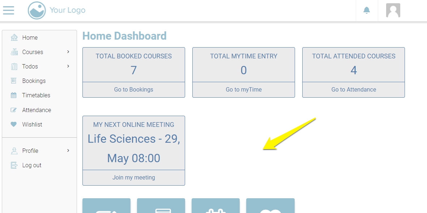Image resolution: width=427 pixels, height=213 pixels.
Task: Click the calendar tile at the bottom
Action: click(215, 207)
